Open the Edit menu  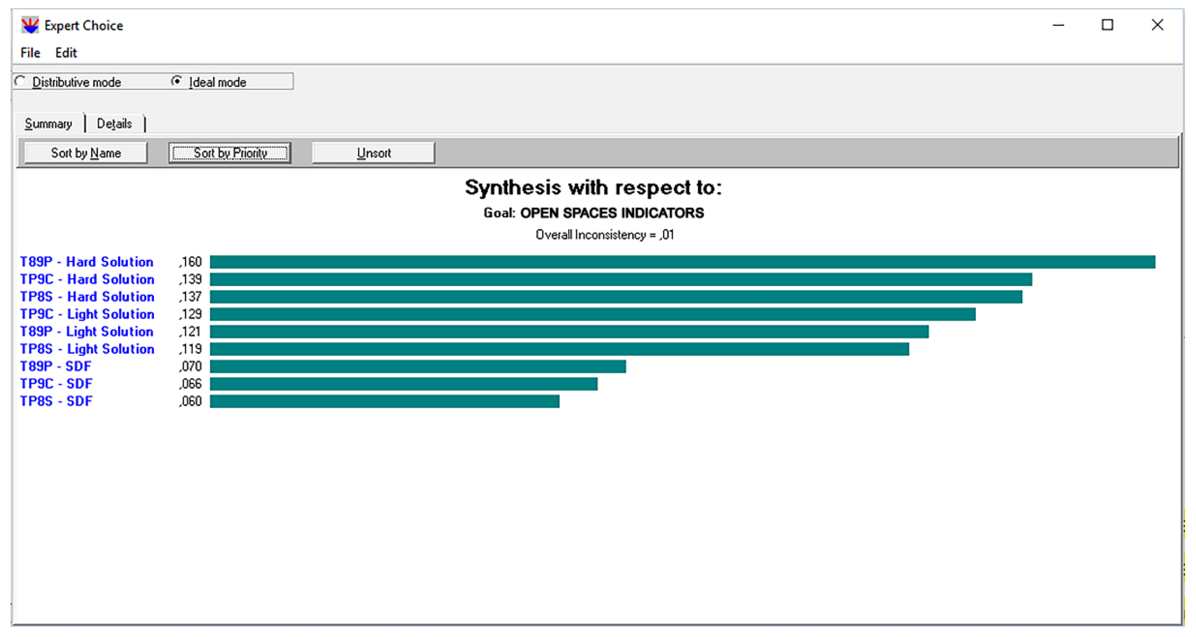click(66, 53)
